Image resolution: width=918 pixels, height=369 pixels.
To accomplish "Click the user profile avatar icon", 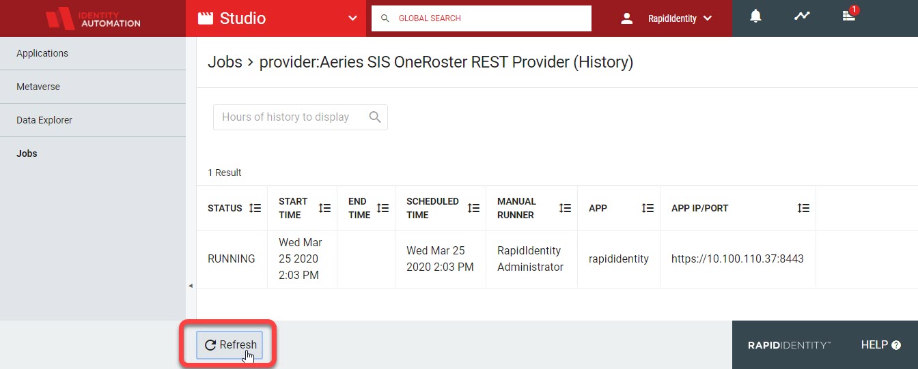I will tap(627, 18).
